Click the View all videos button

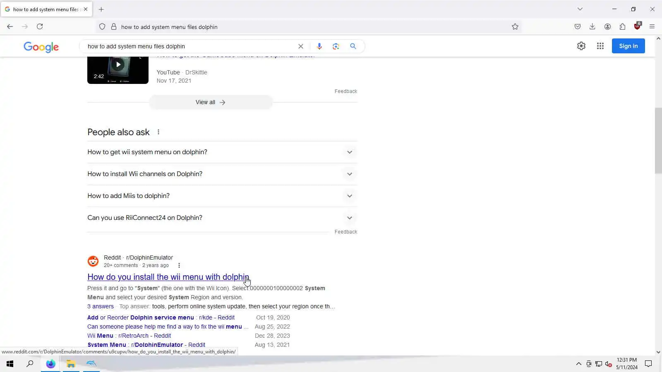(211, 102)
